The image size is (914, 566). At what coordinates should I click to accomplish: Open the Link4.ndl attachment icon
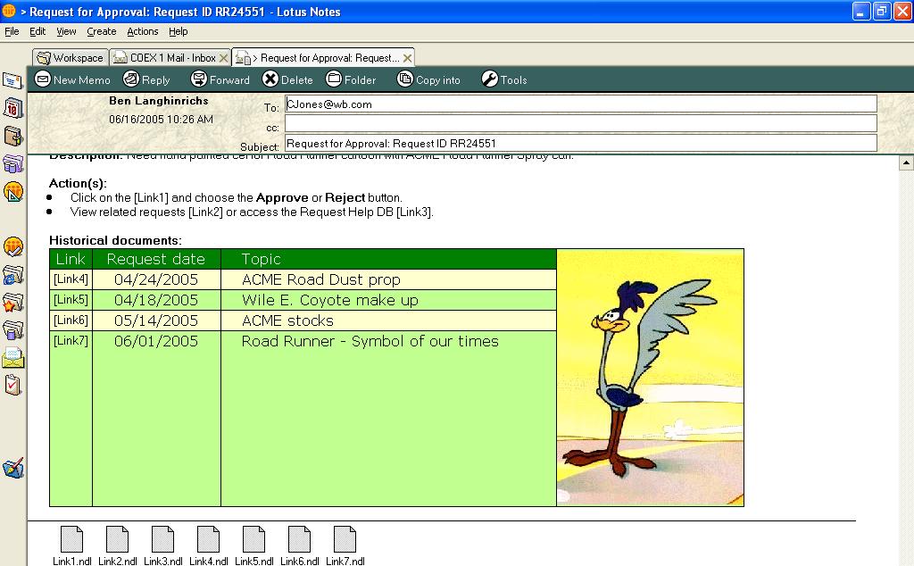209,540
